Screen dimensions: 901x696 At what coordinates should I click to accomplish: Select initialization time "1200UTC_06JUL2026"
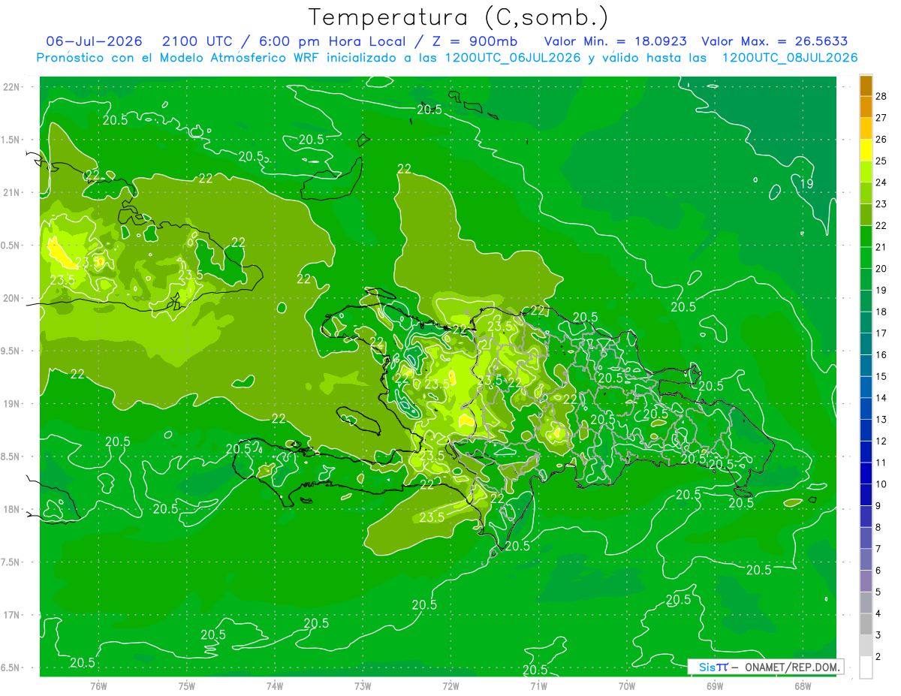coord(513,58)
